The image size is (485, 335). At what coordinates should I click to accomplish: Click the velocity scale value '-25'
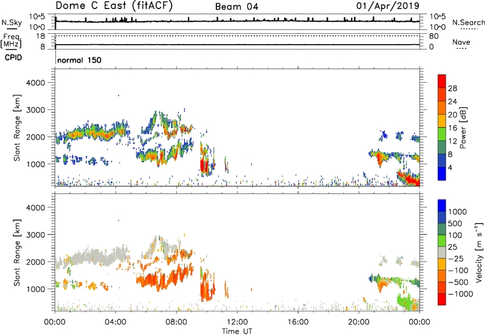click(x=456, y=259)
